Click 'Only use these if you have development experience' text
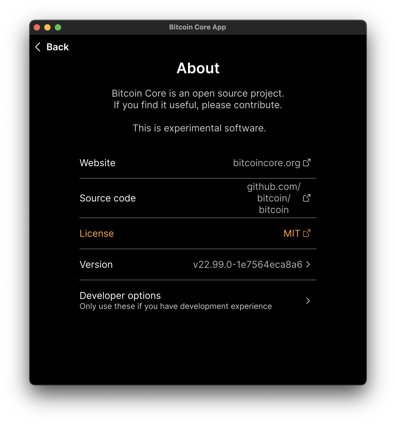 pos(176,306)
